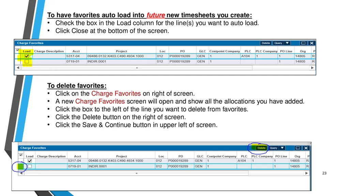
Task: Select 14805 Org cell in lower 5317-04 row
Action: coord(297,161)
